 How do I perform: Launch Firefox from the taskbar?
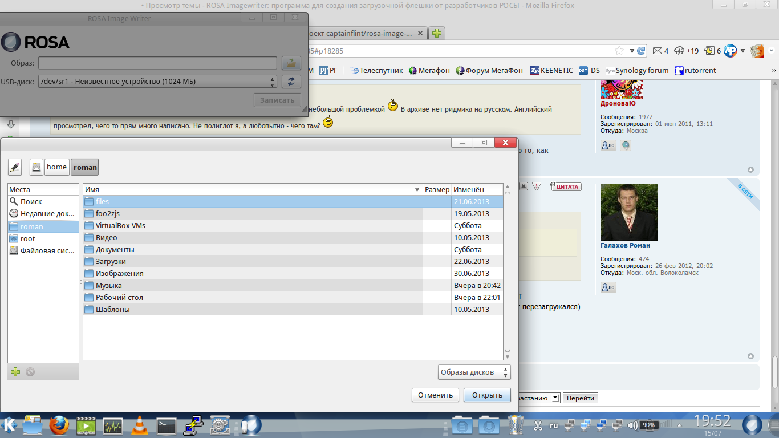click(59, 425)
